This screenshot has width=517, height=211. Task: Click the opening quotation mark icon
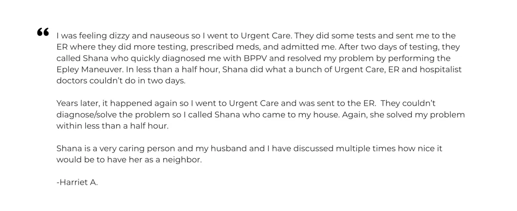coord(42,32)
